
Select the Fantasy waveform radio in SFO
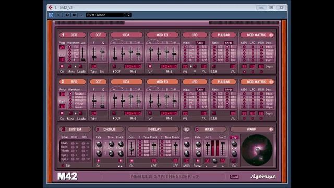point(70,94)
